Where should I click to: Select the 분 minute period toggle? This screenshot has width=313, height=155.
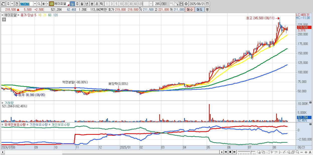[92, 4]
